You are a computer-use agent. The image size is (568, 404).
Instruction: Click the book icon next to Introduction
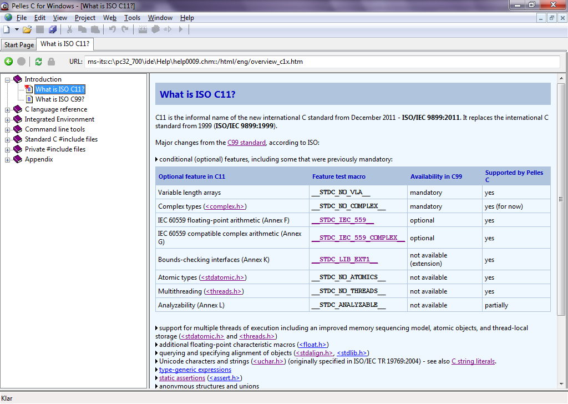coord(18,79)
